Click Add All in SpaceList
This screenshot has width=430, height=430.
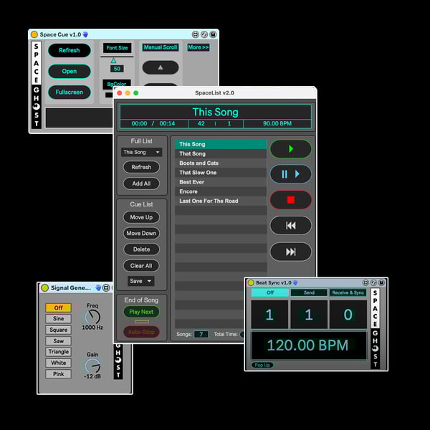pyautogui.click(x=141, y=183)
